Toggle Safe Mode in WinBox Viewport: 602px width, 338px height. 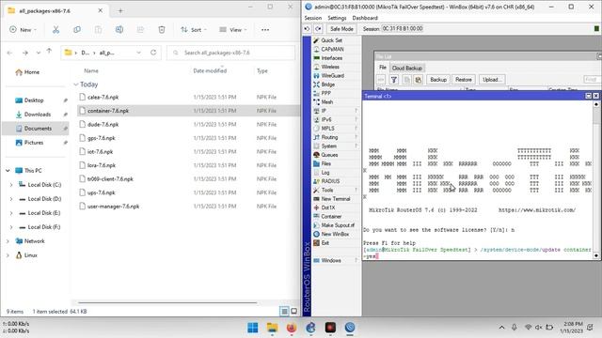[341, 29]
